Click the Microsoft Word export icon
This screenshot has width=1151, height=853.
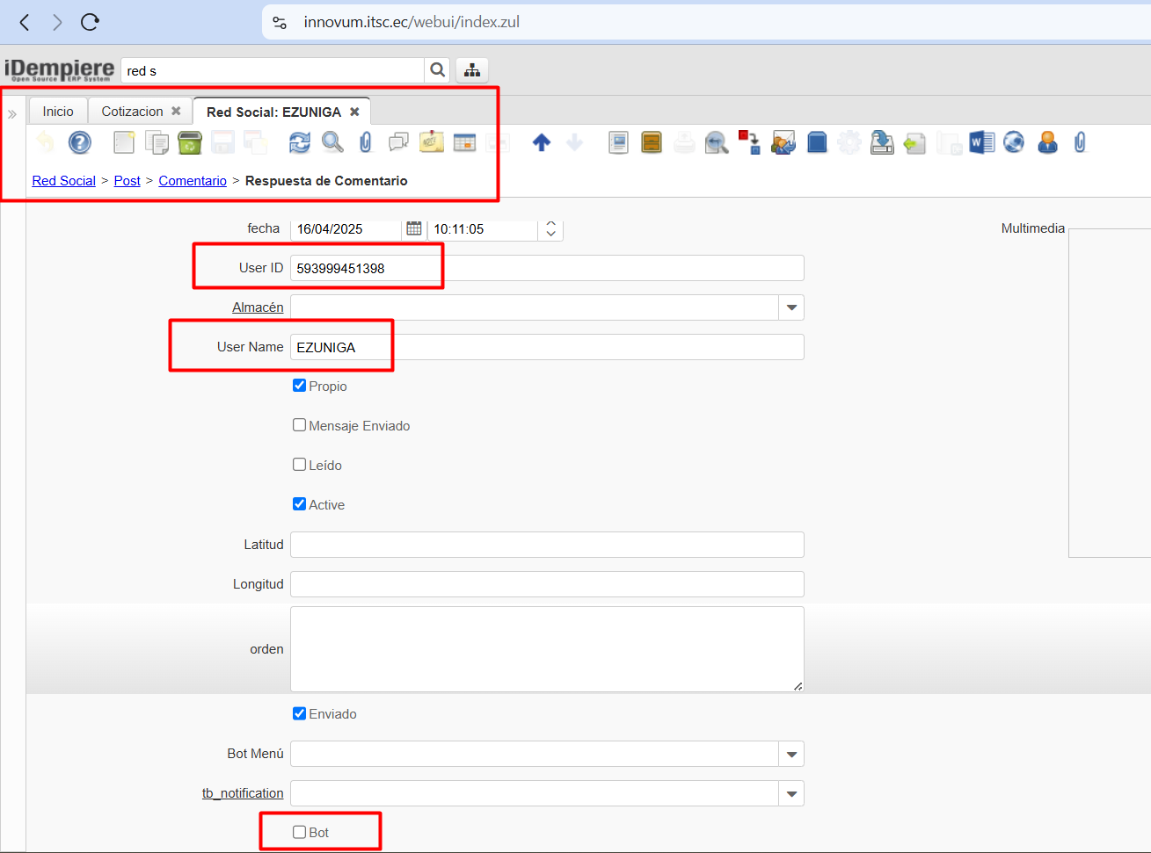click(x=981, y=142)
